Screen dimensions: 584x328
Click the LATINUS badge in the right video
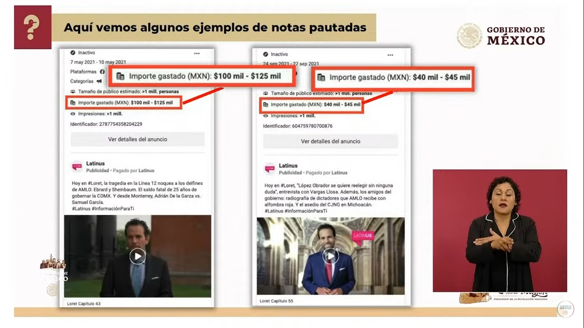point(363,237)
